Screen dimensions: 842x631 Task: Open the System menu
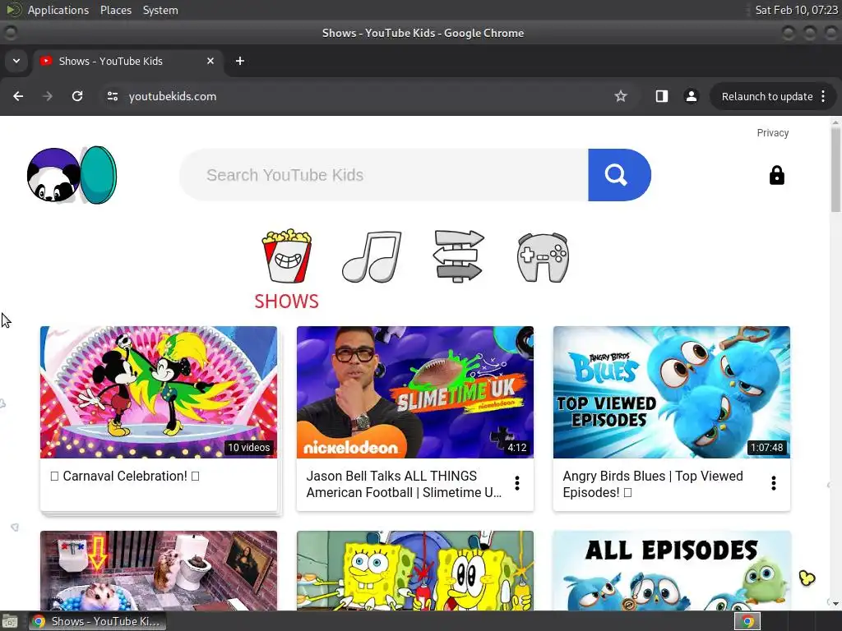point(160,10)
